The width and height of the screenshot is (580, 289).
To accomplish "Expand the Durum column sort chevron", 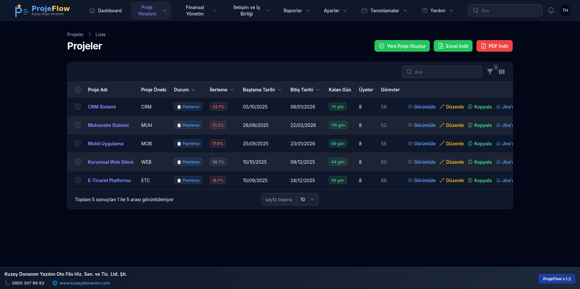I will [193, 90].
